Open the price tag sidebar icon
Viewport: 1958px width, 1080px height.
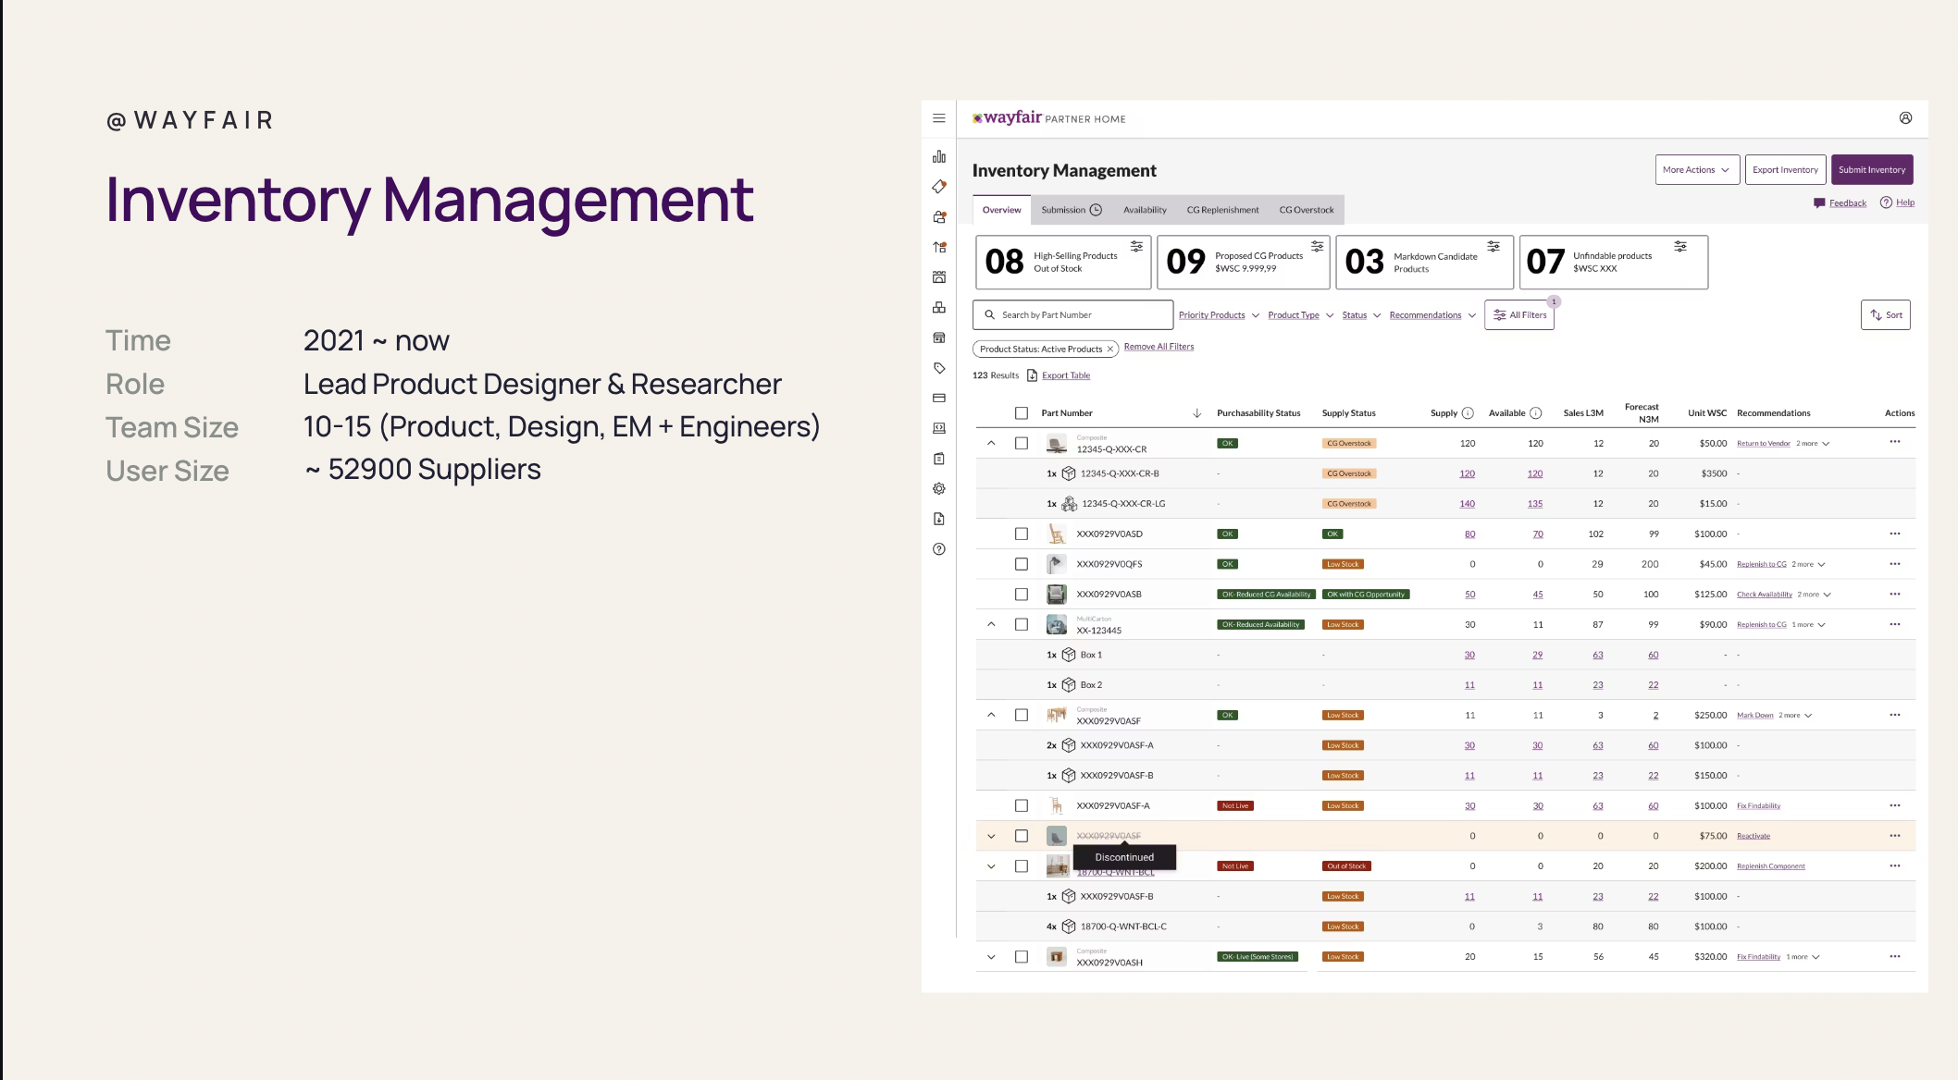(x=939, y=368)
